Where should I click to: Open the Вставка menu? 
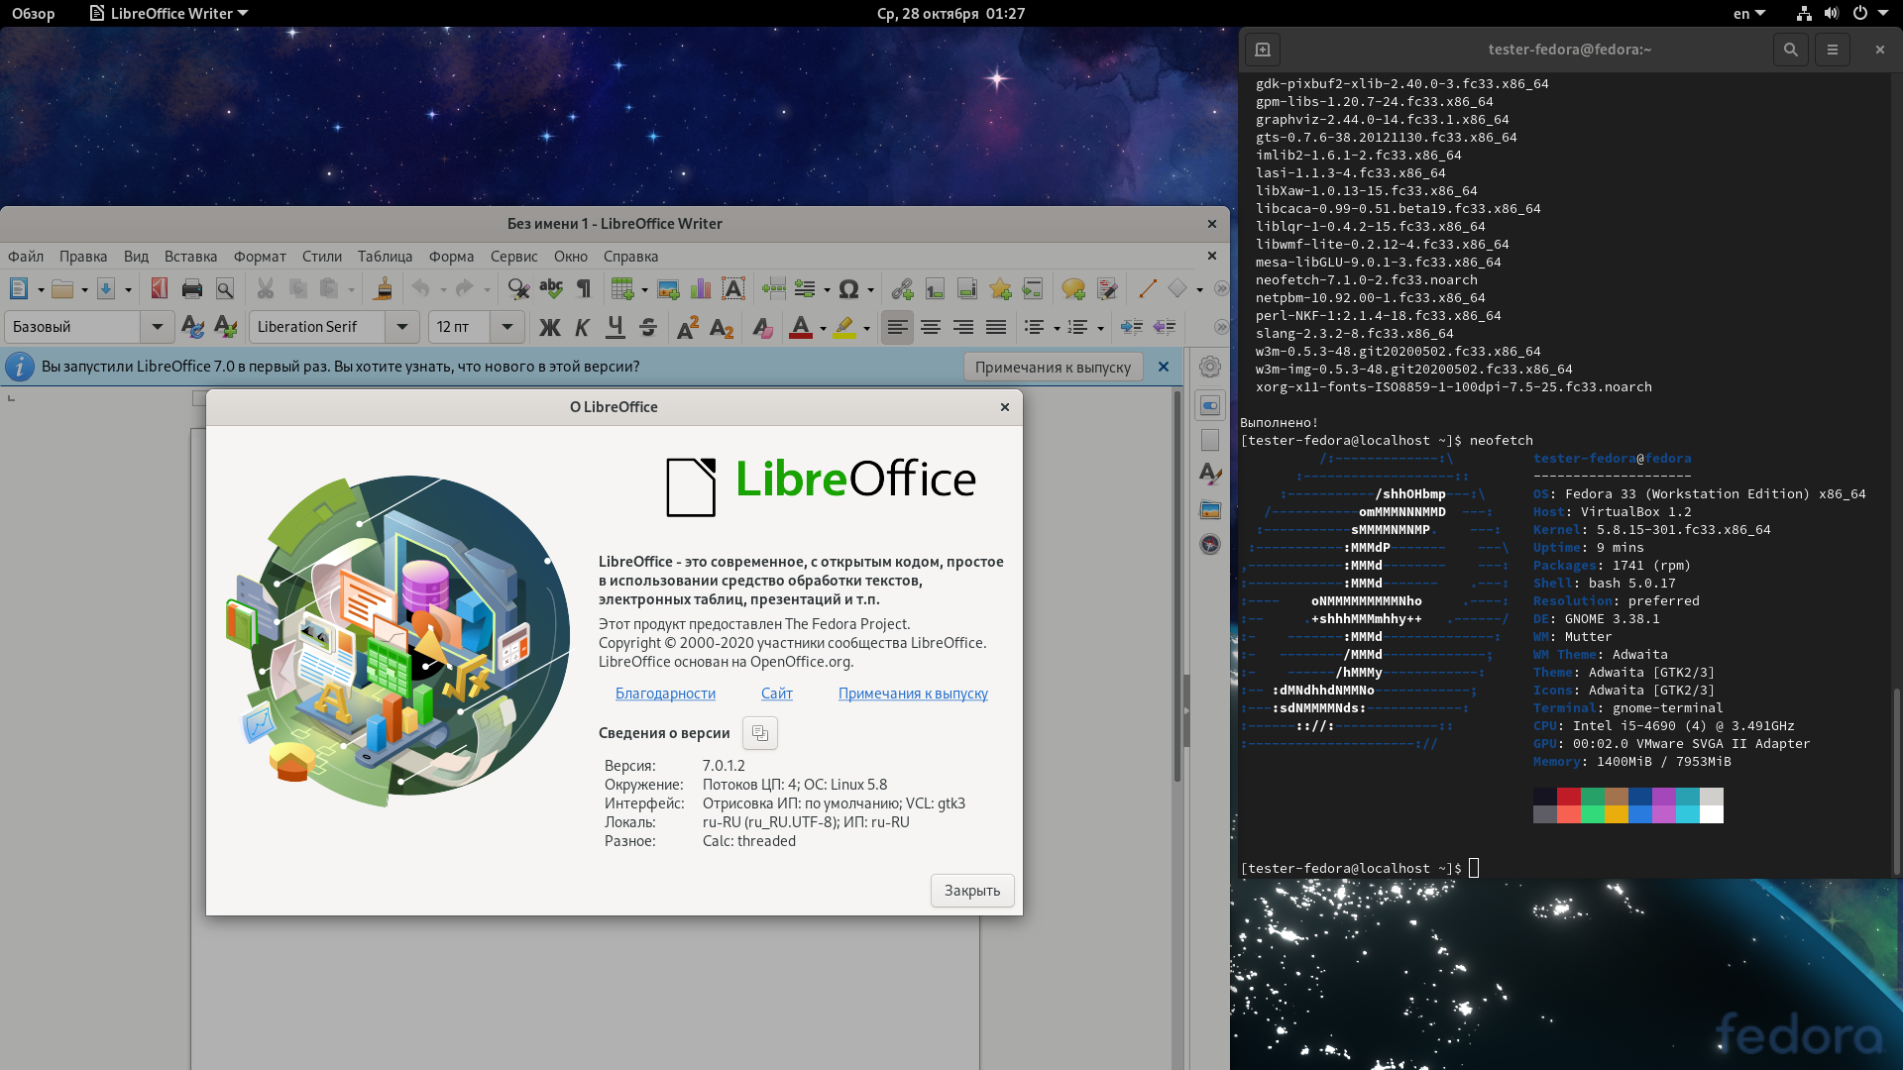tap(190, 256)
